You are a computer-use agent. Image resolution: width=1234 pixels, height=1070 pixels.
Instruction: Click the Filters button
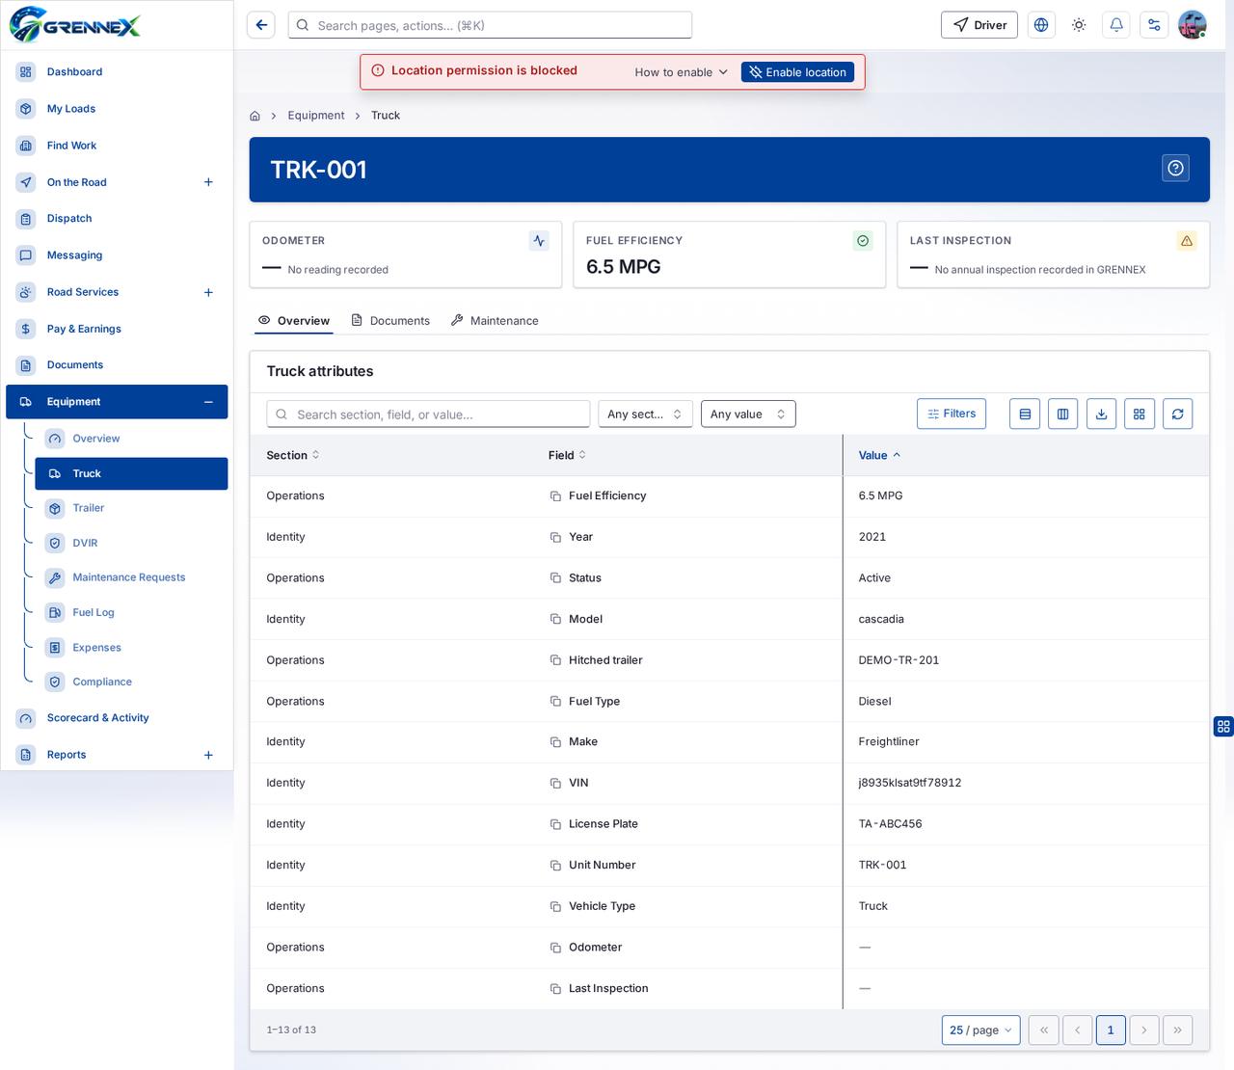point(952,414)
